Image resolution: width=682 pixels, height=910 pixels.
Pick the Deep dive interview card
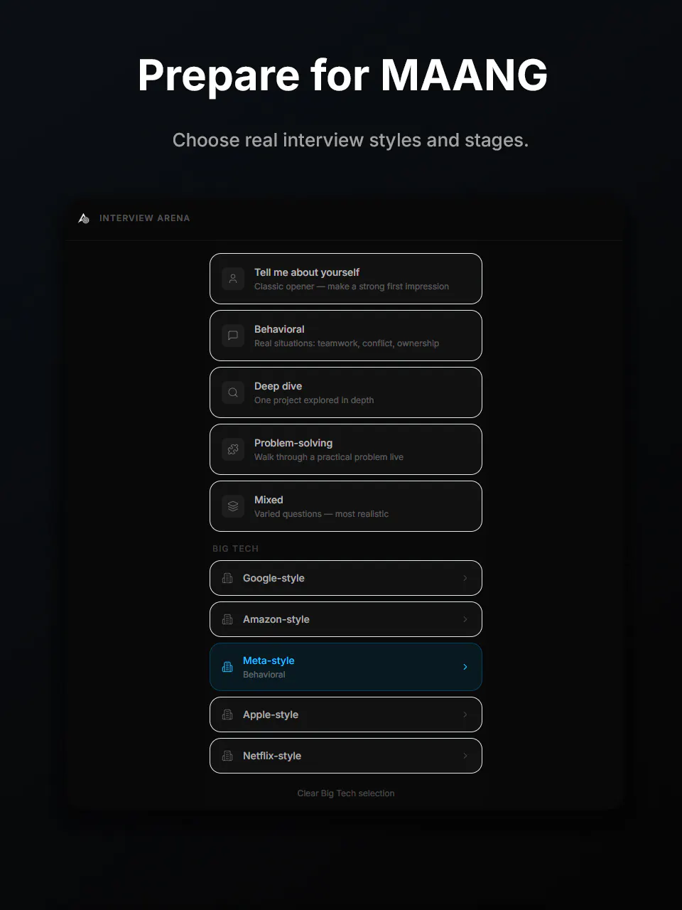click(x=346, y=392)
